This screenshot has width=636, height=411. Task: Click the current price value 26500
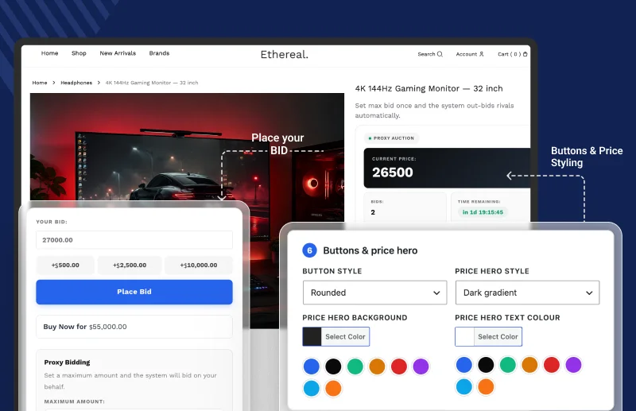click(393, 173)
